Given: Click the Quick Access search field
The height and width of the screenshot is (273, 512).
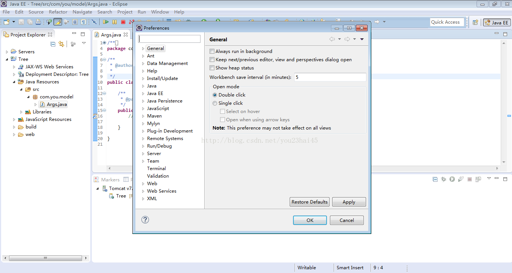Looking at the screenshot, I should [x=447, y=22].
